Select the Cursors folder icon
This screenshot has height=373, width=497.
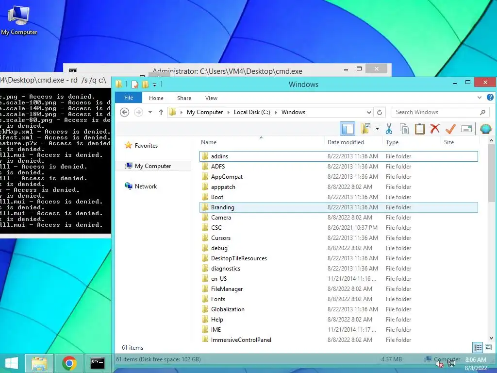point(205,237)
